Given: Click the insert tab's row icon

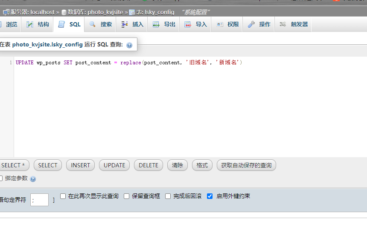Looking at the screenshot, I should [124, 24].
